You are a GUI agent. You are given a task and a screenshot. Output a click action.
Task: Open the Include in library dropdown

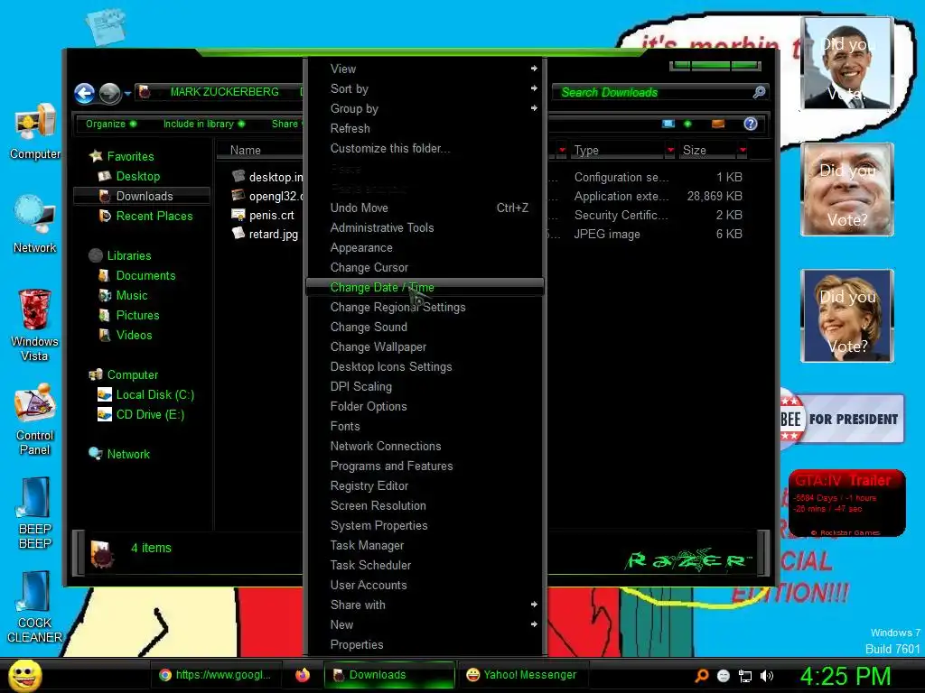coord(203,124)
